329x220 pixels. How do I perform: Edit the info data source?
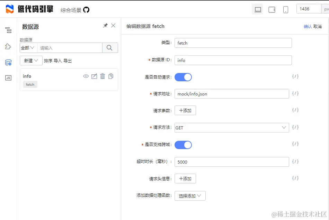pos(94,76)
